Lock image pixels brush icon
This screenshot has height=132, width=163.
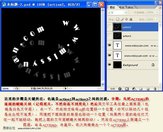[x=122, y=19]
